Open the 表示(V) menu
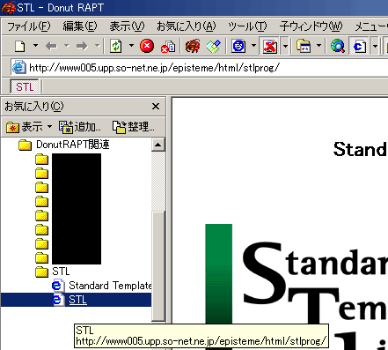The width and height of the screenshot is (388, 350). (127, 26)
